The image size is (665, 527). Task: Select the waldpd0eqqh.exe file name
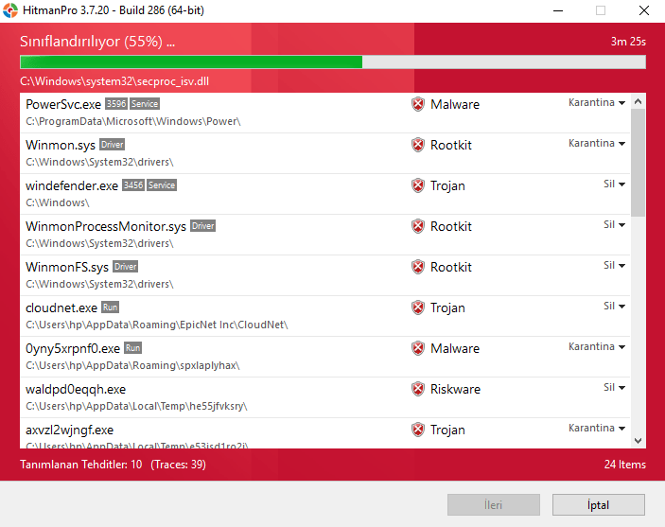[76, 390]
